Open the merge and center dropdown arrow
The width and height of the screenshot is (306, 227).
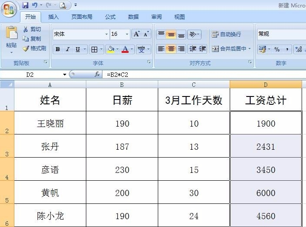tap(250, 48)
